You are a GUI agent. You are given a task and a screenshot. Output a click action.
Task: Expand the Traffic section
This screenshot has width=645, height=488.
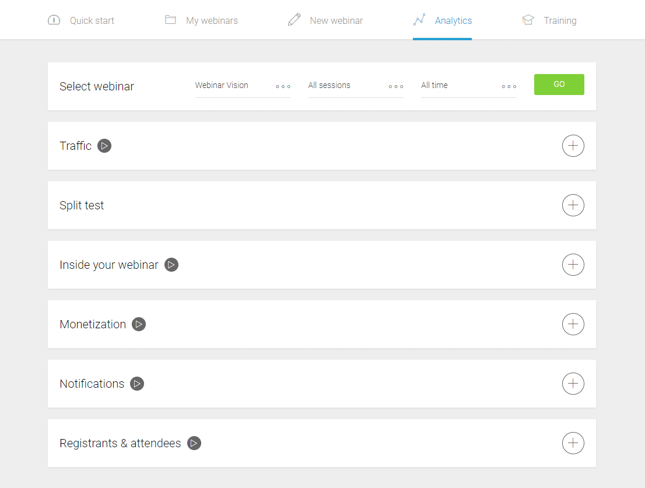click(573, 146)
